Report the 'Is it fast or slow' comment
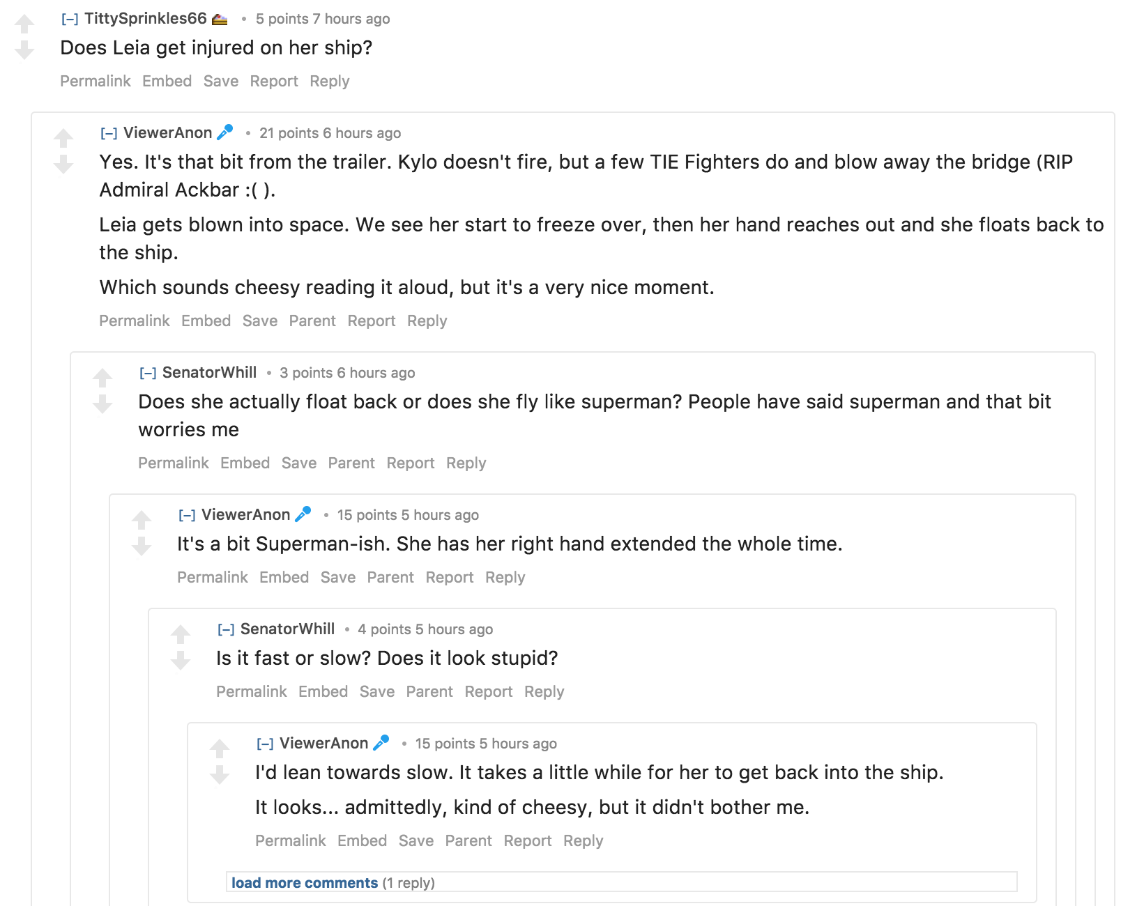The width and height of the screenshot is (1121, 906). (x=489, y=692)
